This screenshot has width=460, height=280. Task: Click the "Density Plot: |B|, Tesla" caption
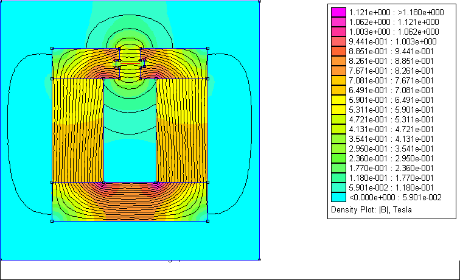coord(371,210)
